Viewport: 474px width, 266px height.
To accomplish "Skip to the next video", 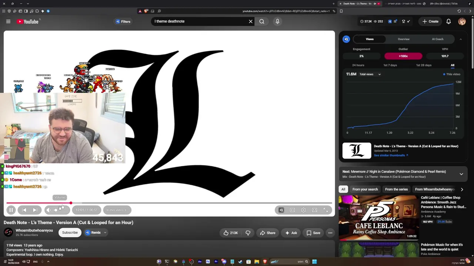I will coord(35,210).
